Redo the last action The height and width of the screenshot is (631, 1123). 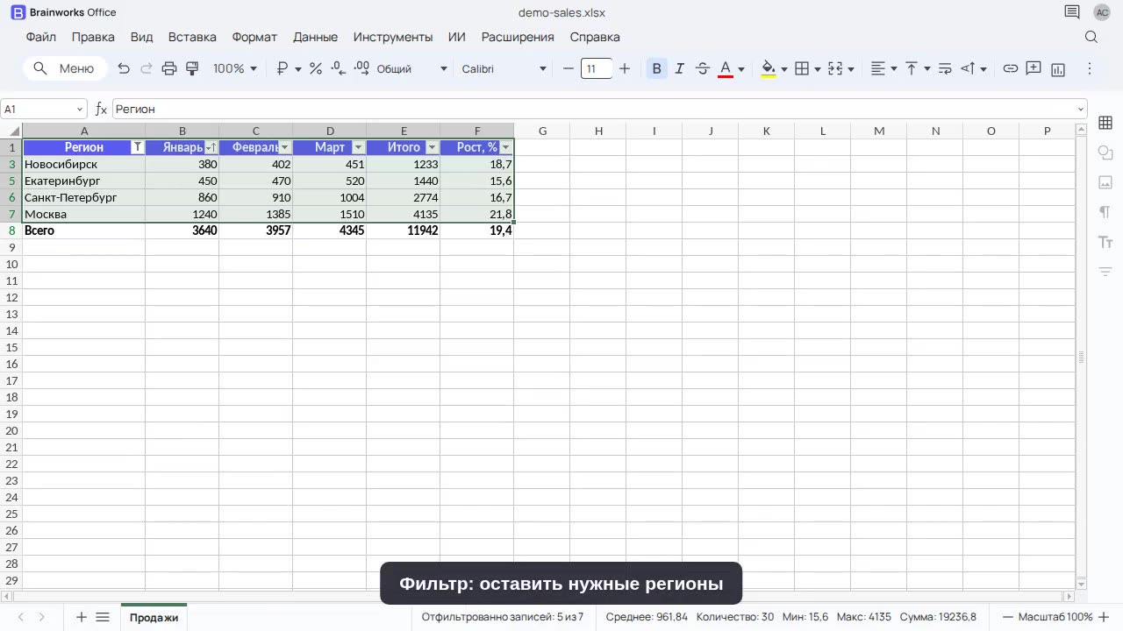(147, 68)
